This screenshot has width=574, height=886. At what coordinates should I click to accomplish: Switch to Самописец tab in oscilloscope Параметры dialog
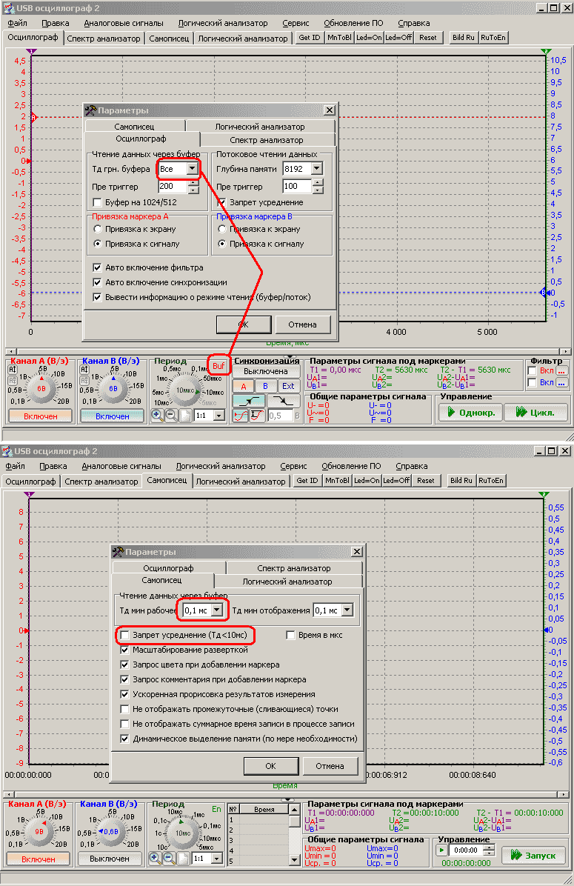(135, 127)
